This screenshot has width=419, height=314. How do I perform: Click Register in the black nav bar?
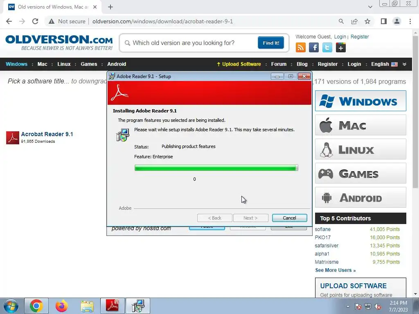328,64
